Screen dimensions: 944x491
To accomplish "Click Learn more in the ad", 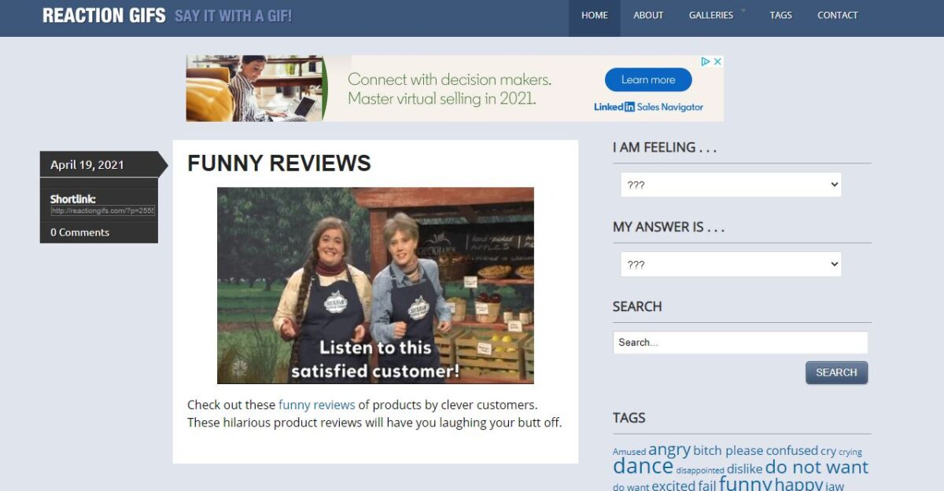I will tap(647, 79).
